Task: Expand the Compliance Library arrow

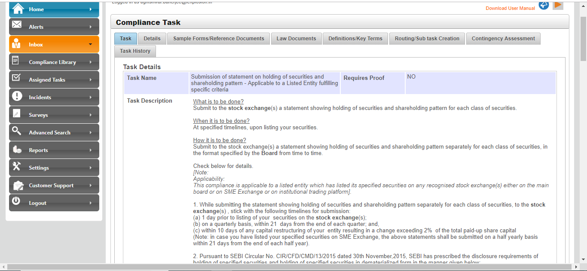Action: click(x=90, y=62)
